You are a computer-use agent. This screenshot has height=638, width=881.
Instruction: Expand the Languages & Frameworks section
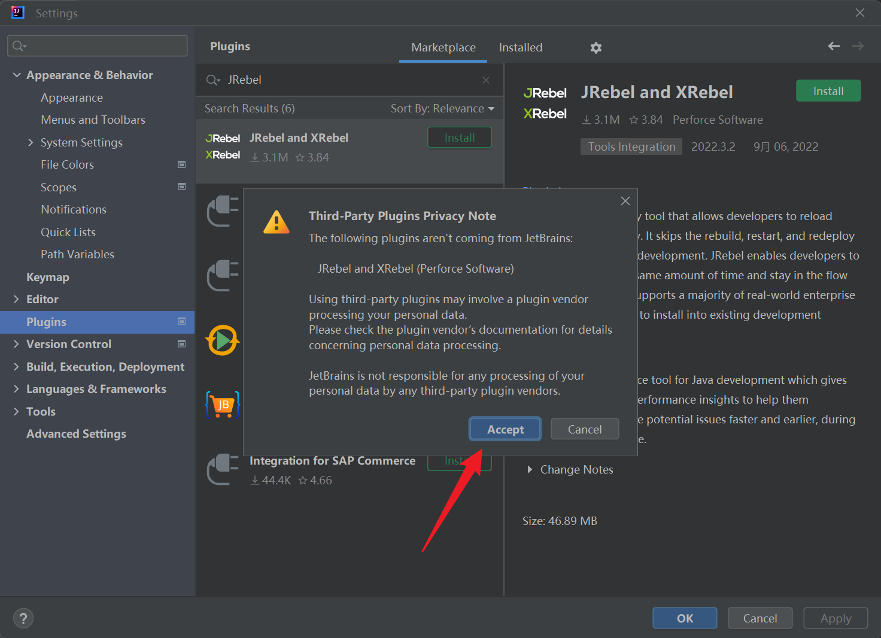[16, 389]
